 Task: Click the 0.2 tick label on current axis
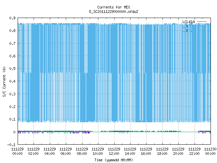12,107
